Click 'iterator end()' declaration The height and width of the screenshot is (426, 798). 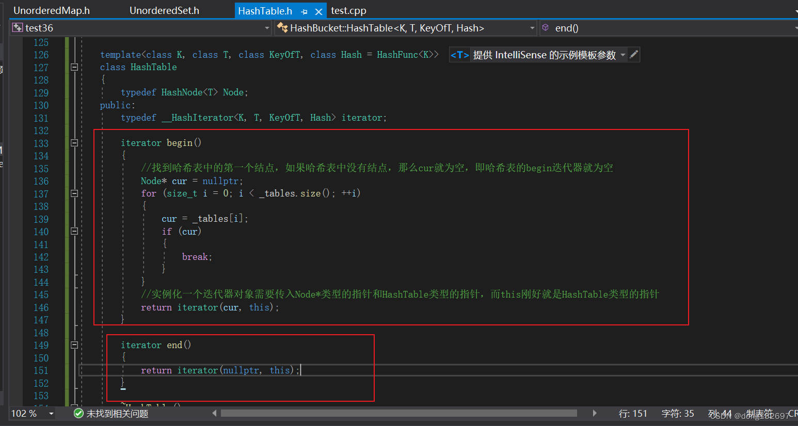[156, 345]
